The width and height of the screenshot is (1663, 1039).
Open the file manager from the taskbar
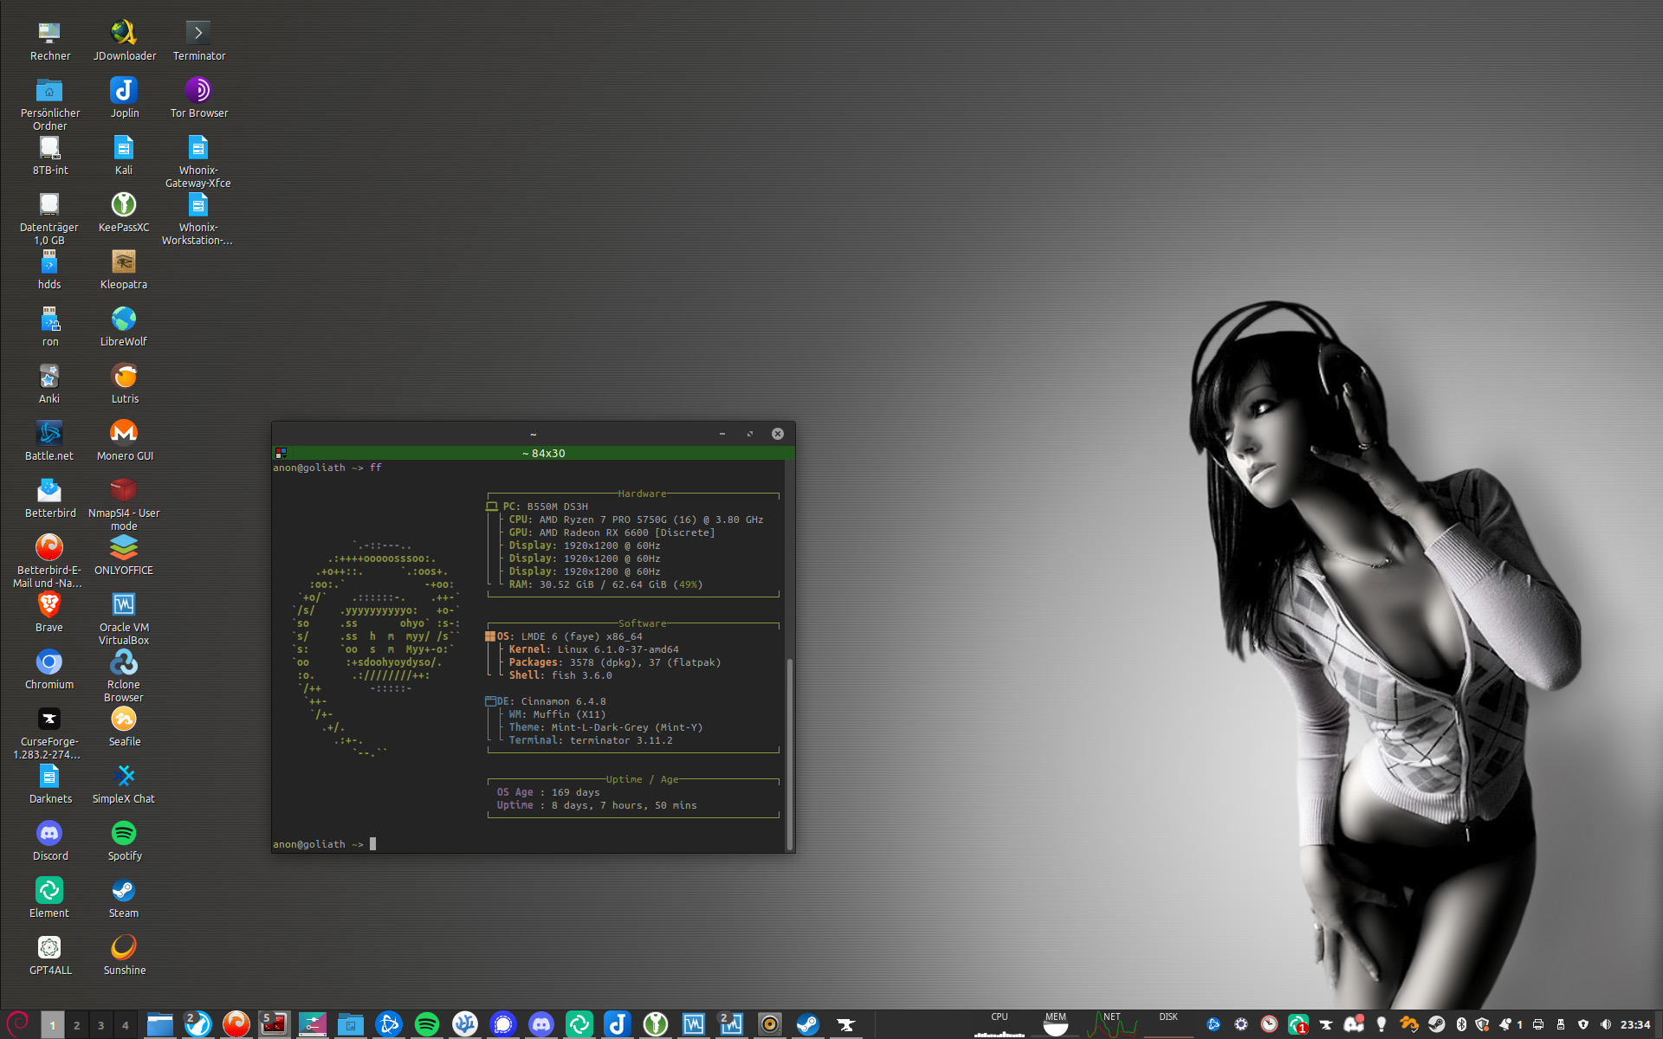pyautogui.click(x=159, y=1024)
